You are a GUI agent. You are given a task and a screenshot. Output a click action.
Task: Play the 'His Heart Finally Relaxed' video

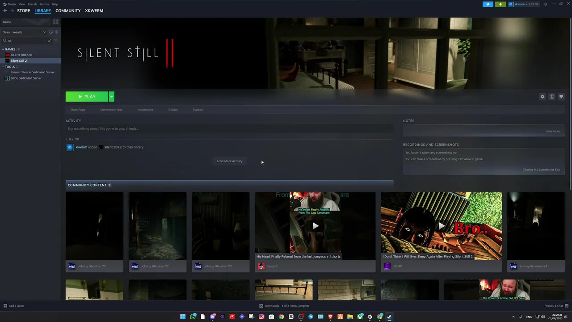click(315, 226)
